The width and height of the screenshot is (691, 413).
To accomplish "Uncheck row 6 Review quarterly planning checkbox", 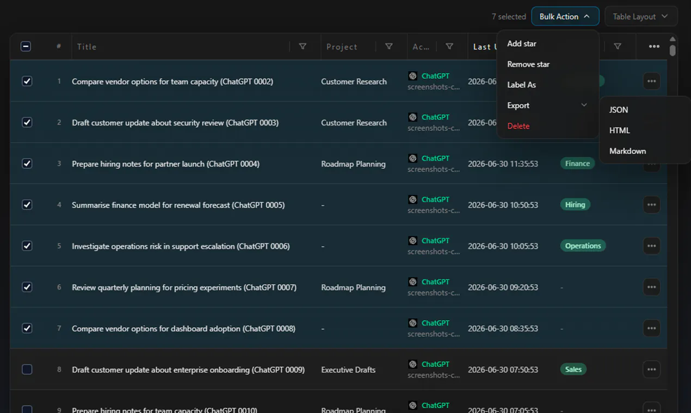I will coord(27,287).
